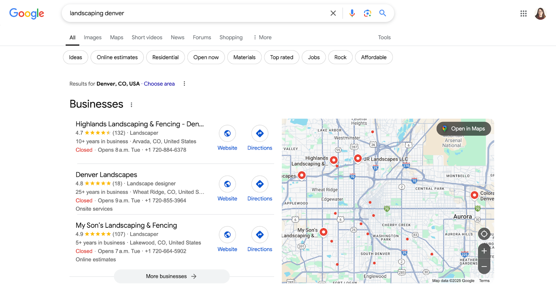The width and height of the screenshot is (556, 290).
Task: Open Highlands Landscaping & Fencing listing
Action: (x=140, y=124)
